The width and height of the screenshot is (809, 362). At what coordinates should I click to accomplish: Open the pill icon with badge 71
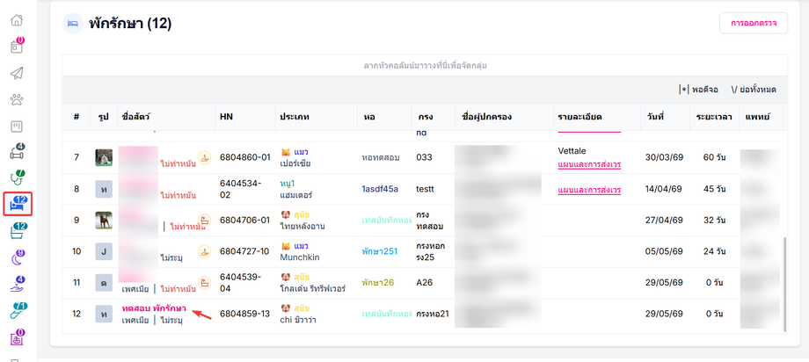tap(18, 311)
